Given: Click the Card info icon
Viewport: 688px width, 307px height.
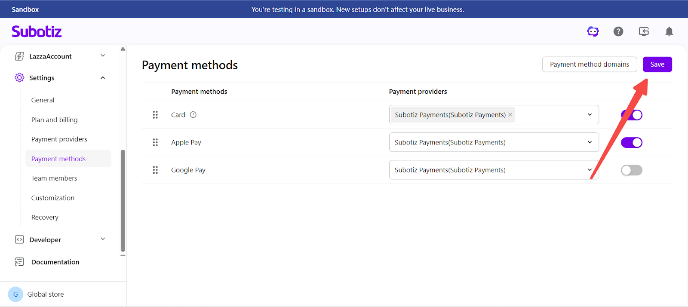Looking at the screenshot, I should click(193, 115).
